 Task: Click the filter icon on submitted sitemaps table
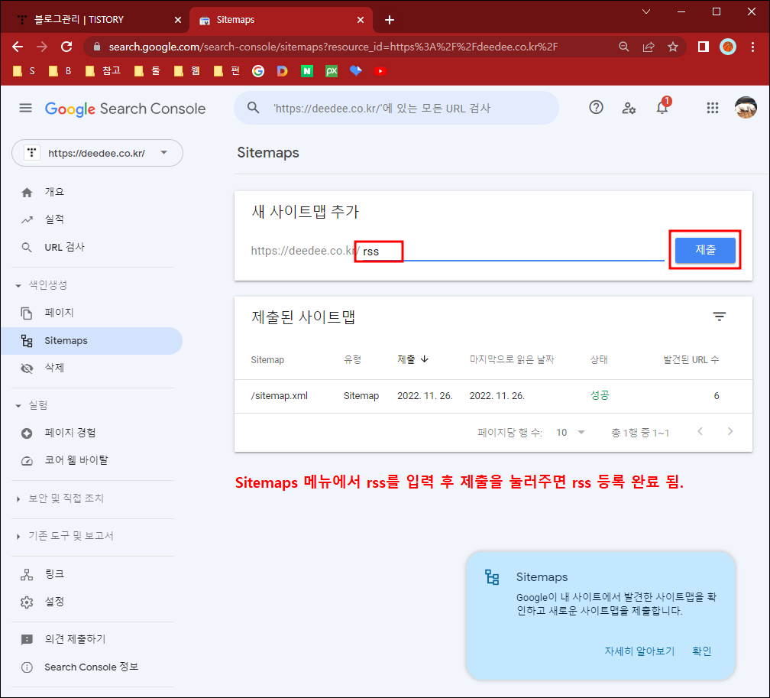click(719, 316)
